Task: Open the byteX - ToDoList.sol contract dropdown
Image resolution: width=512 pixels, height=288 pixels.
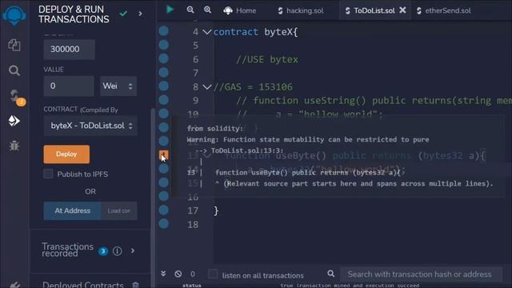Action: point(90,126)
